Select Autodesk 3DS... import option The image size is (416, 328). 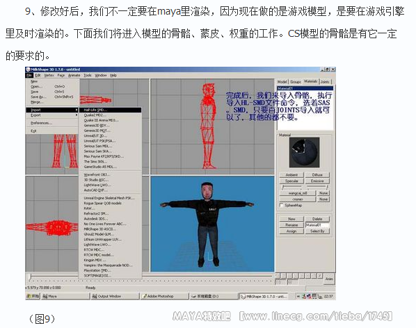pyautogui.click(x=111, y=219)
